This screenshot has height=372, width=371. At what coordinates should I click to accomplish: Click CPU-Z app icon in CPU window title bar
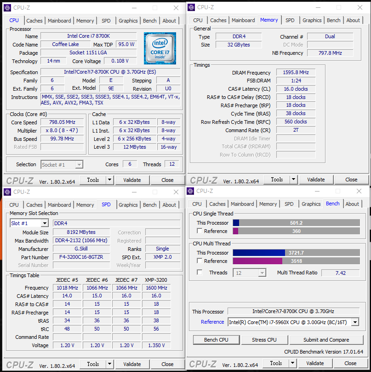(7, 8)
